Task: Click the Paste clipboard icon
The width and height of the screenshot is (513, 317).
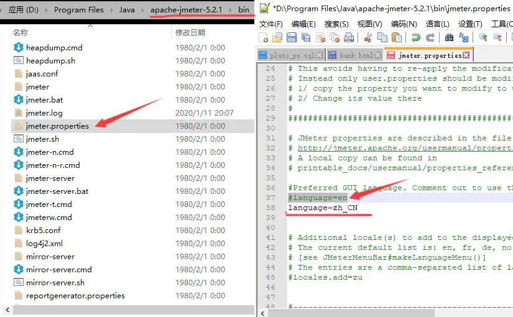Action: [397, 38]
